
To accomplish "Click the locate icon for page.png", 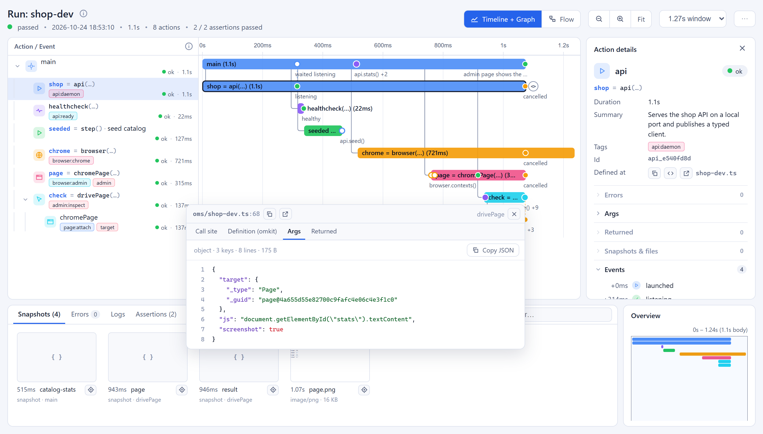I will point(364,390).
